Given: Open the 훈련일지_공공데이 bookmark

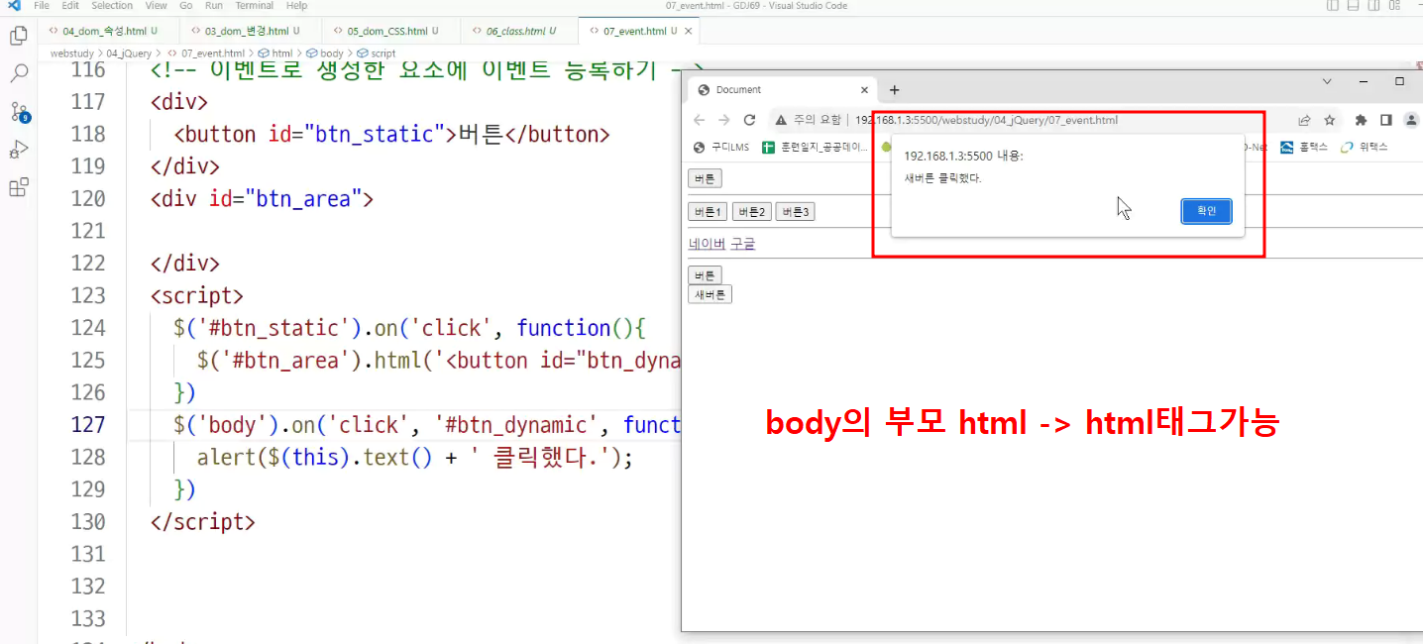Looking at the screenshot, I should [815, 147].
